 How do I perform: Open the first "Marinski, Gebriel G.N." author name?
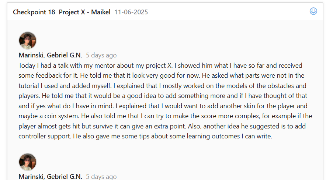tap(50, 55)
